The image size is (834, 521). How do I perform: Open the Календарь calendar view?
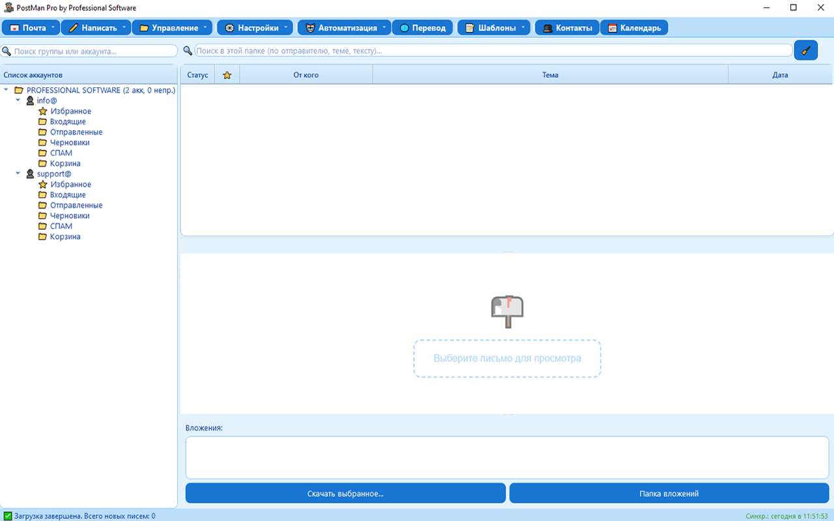[634, 28]
